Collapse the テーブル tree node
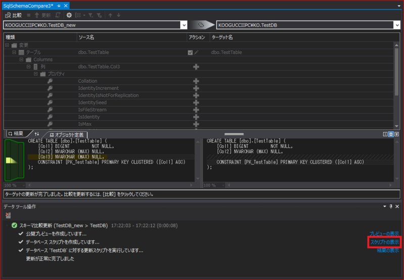The width and height of the screenshot is (404, 280). (x=14, y=52)
